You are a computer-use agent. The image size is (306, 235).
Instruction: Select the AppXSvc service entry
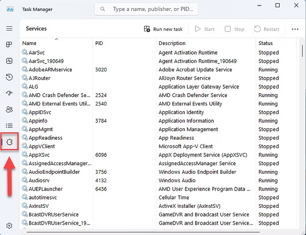(x=39, y=155)
